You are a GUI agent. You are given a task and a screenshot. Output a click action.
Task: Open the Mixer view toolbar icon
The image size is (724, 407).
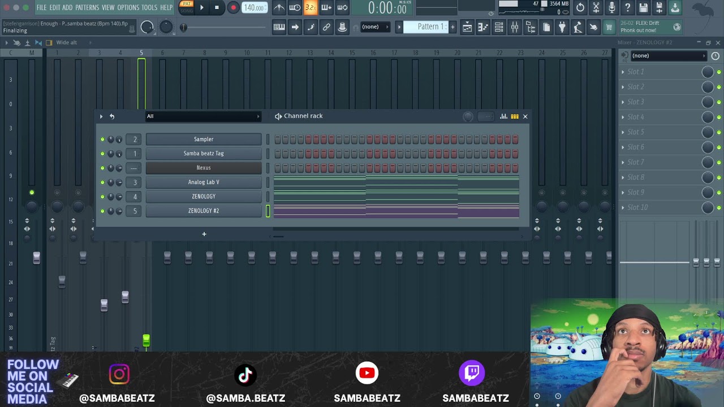point(515,27)
